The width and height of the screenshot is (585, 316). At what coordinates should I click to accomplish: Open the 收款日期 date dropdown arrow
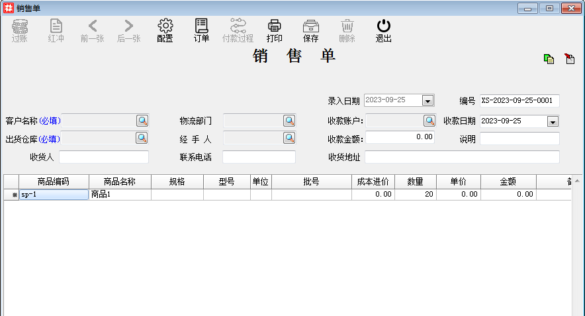[553, 121]
